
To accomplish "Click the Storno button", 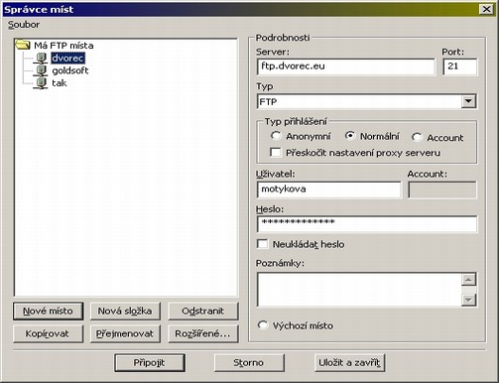I will click(x=249, y=363).
